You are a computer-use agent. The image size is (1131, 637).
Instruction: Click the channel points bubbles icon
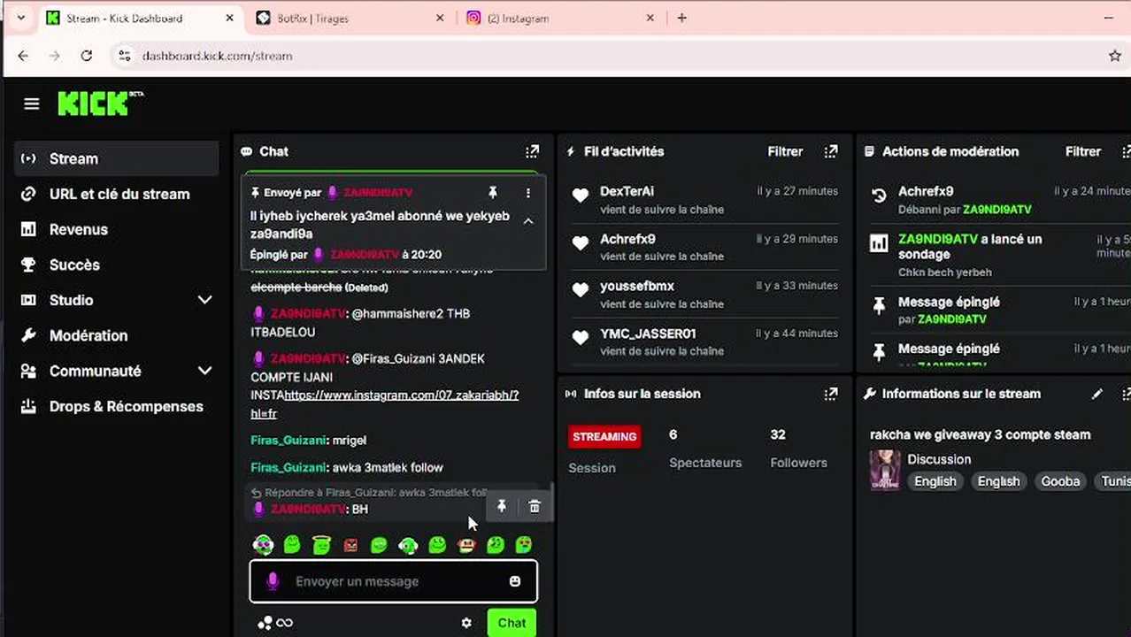[x=265, y=623]
